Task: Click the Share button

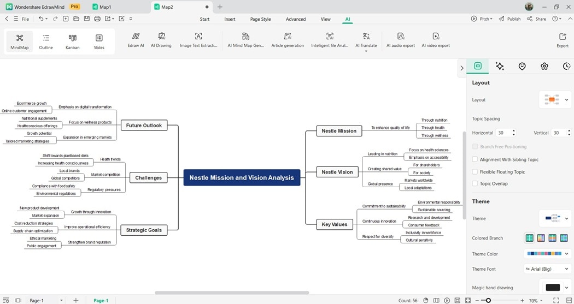Action: pos(536,19)
